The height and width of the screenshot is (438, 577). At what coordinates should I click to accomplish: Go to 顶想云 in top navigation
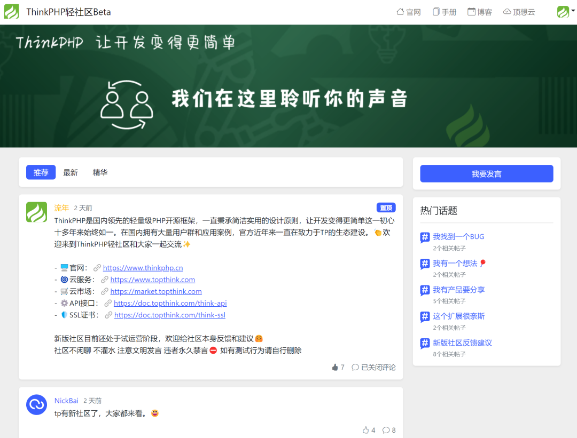519,12
